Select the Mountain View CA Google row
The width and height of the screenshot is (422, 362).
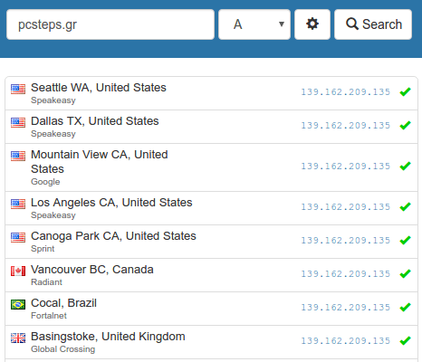point(211,167)
